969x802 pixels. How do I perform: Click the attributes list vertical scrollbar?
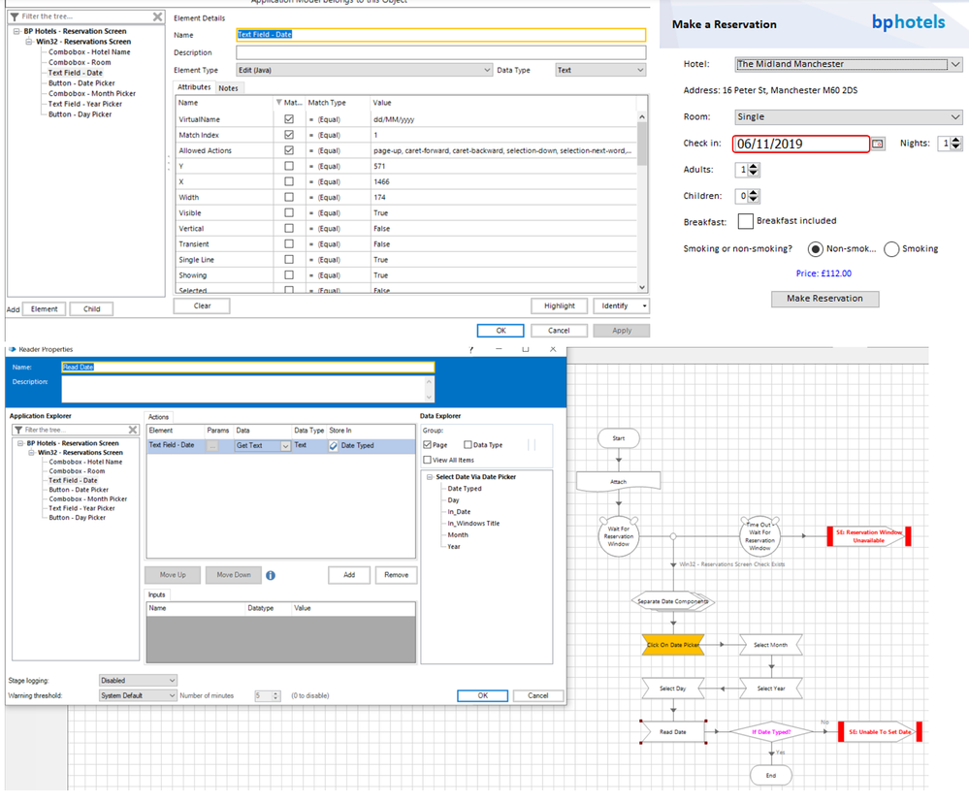(640, 194)
